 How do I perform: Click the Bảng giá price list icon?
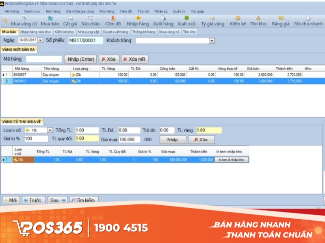(281, 21)
